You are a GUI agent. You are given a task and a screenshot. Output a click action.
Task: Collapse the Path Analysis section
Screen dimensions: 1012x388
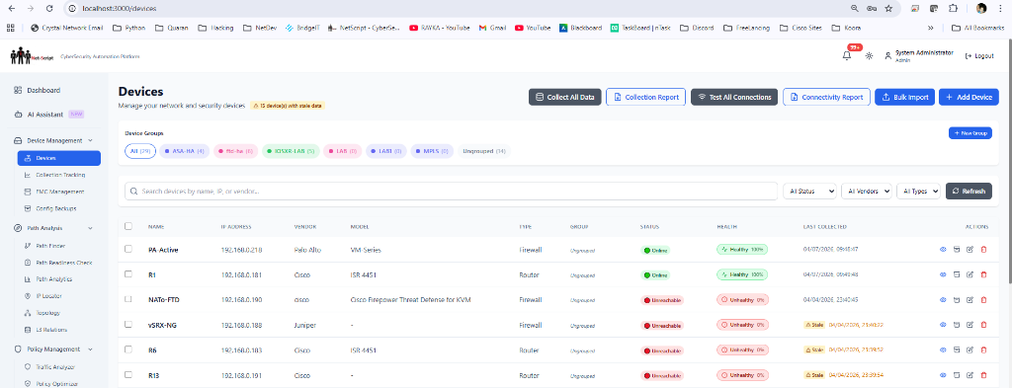coord(54,228)
